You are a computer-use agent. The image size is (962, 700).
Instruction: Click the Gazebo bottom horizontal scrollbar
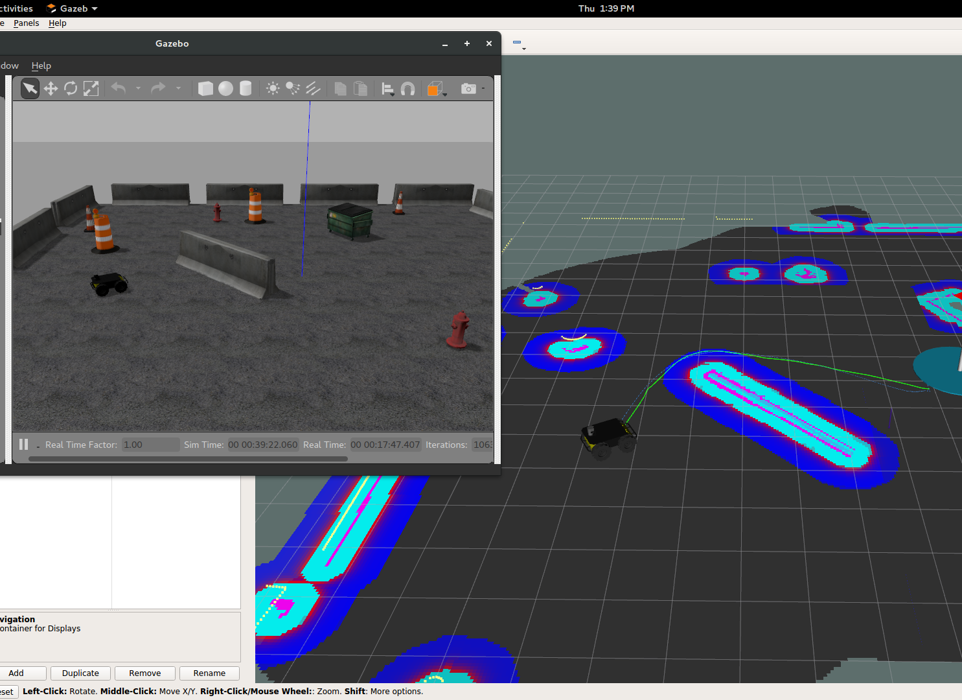[188, 459]
